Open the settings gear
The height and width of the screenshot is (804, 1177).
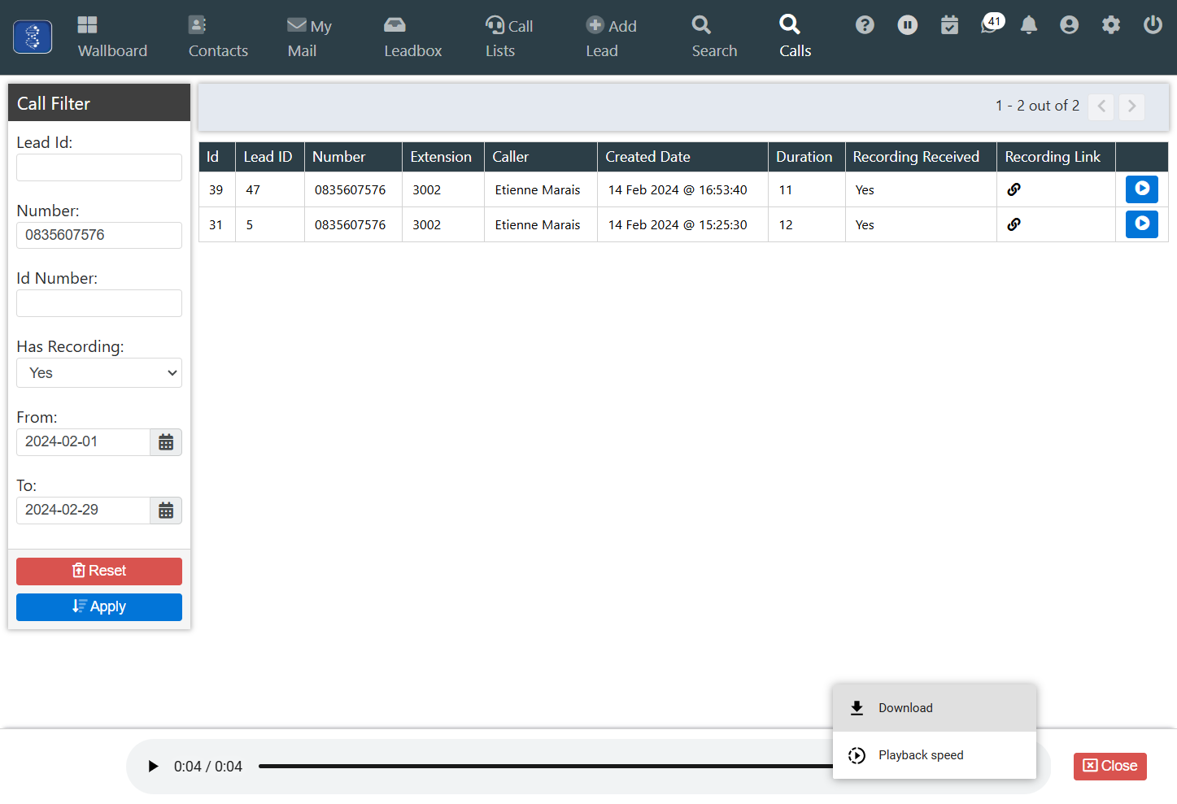pos(1111,25)
